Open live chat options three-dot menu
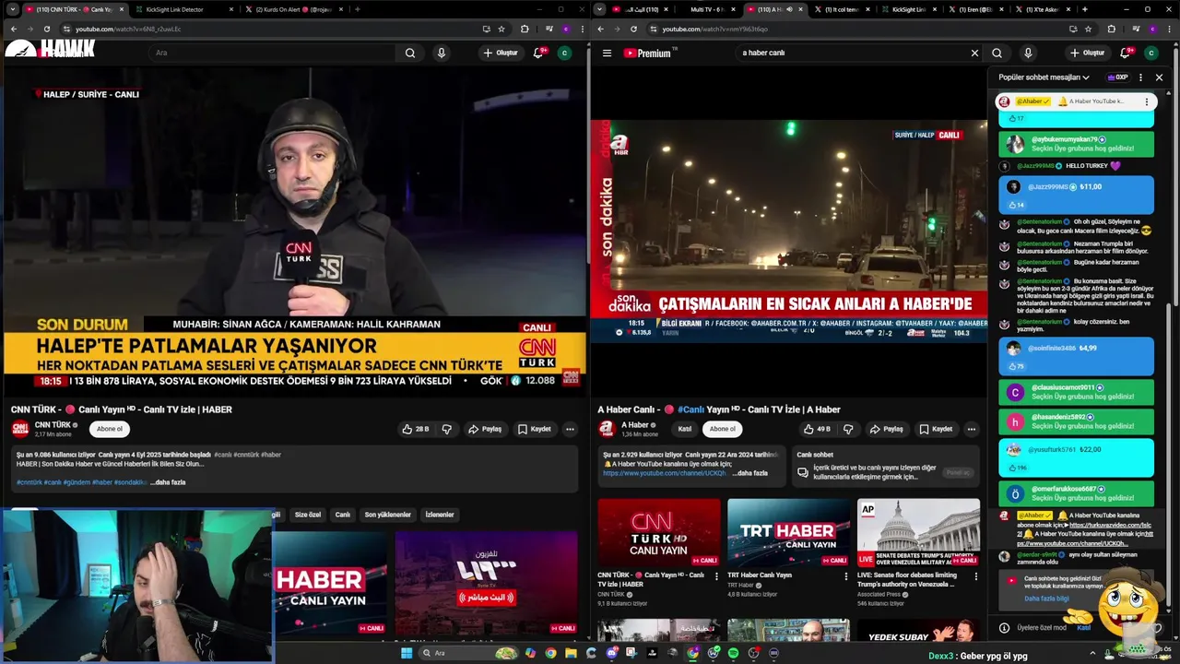1180x664 pixels. (x=1140, y=77)
